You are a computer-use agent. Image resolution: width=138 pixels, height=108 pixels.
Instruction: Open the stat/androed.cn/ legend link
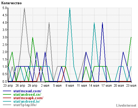(27, 94)
